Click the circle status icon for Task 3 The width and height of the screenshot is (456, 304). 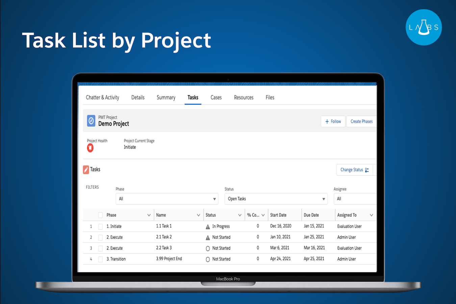(x=208, y=248)
